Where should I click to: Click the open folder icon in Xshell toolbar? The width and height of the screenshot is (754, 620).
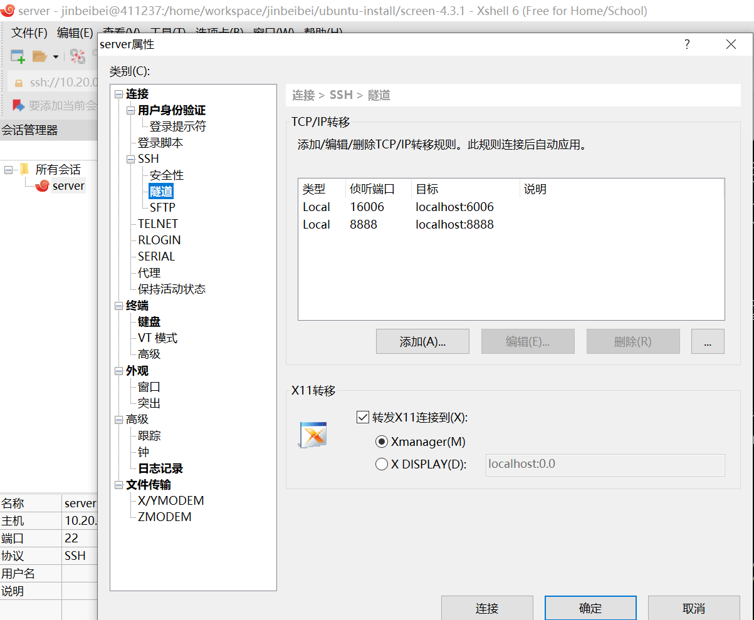40,56
